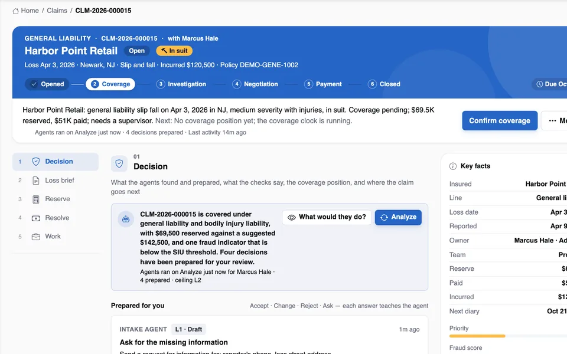Open the More actions ellipsis menu
Screen dimensions: 567x354
tap(554, 120)
